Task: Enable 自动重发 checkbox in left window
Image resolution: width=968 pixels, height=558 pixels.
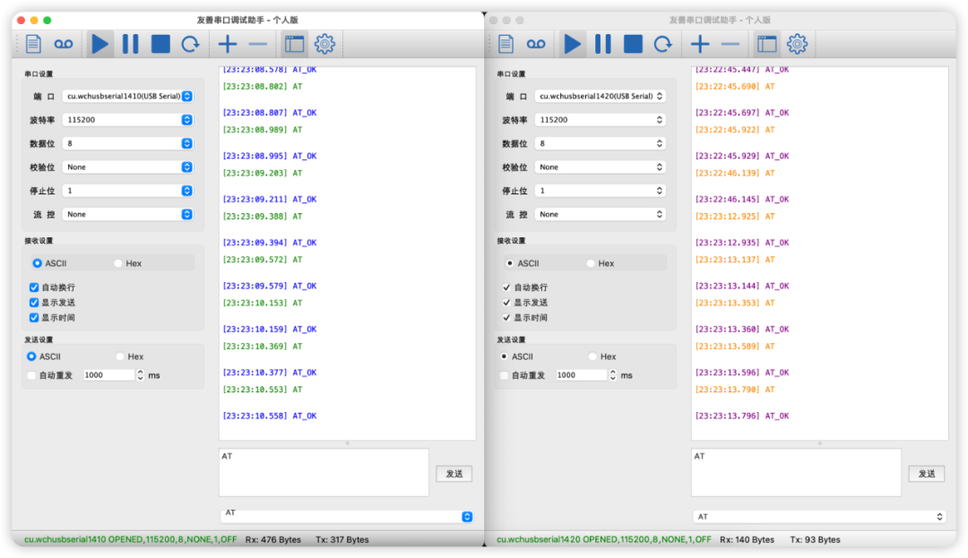Action: (x=32, y=375)
